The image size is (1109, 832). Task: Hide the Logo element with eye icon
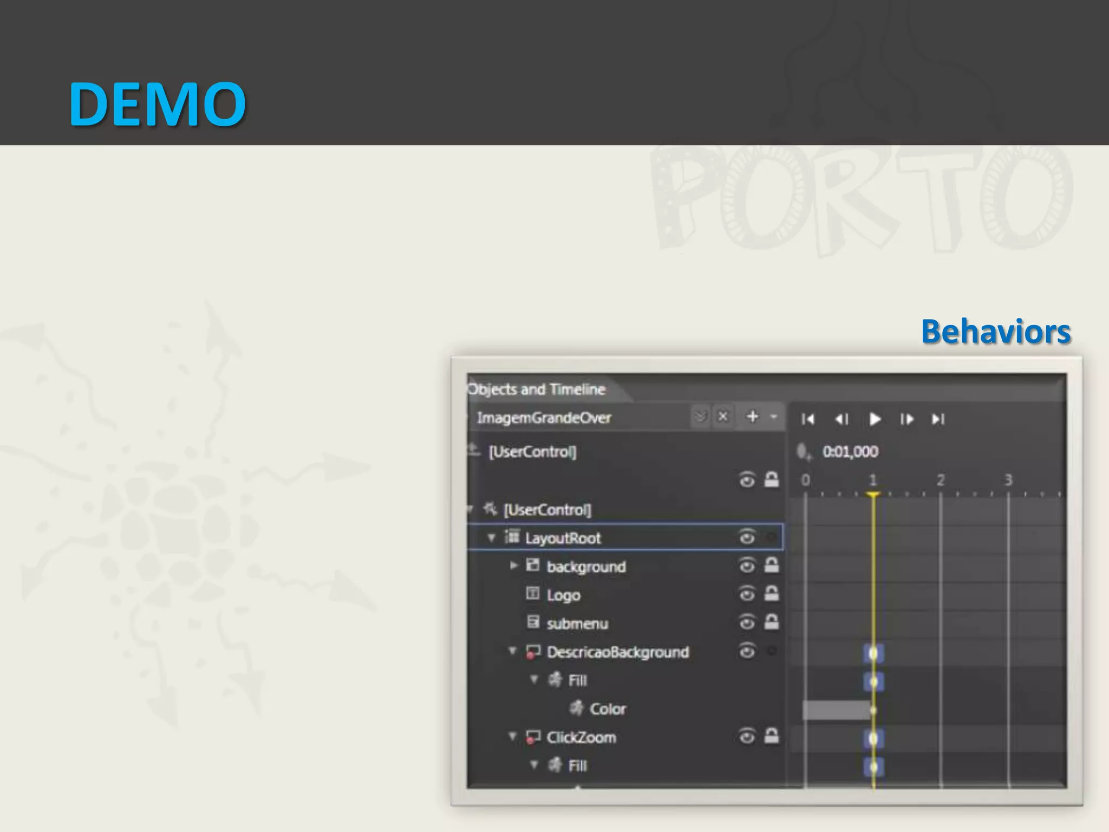[x=747, y=594]
